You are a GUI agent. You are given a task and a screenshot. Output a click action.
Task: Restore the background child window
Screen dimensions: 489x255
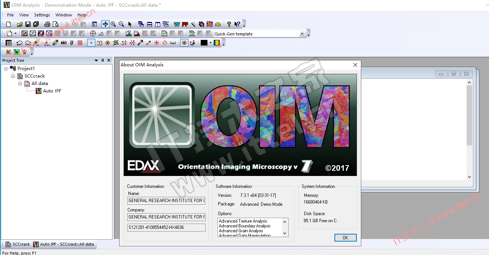click(x=454, y=74)
